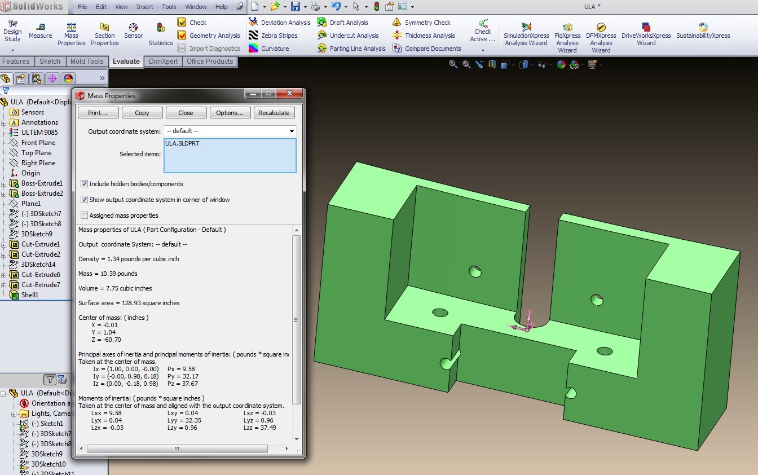The width and height of the screenshot is (758, 475).
Task: Toggle the Geometry Analysis option
Action: (209, 36)
